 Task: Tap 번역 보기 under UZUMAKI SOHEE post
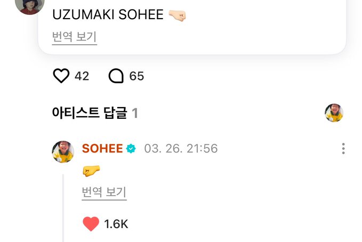coord(74,37)
